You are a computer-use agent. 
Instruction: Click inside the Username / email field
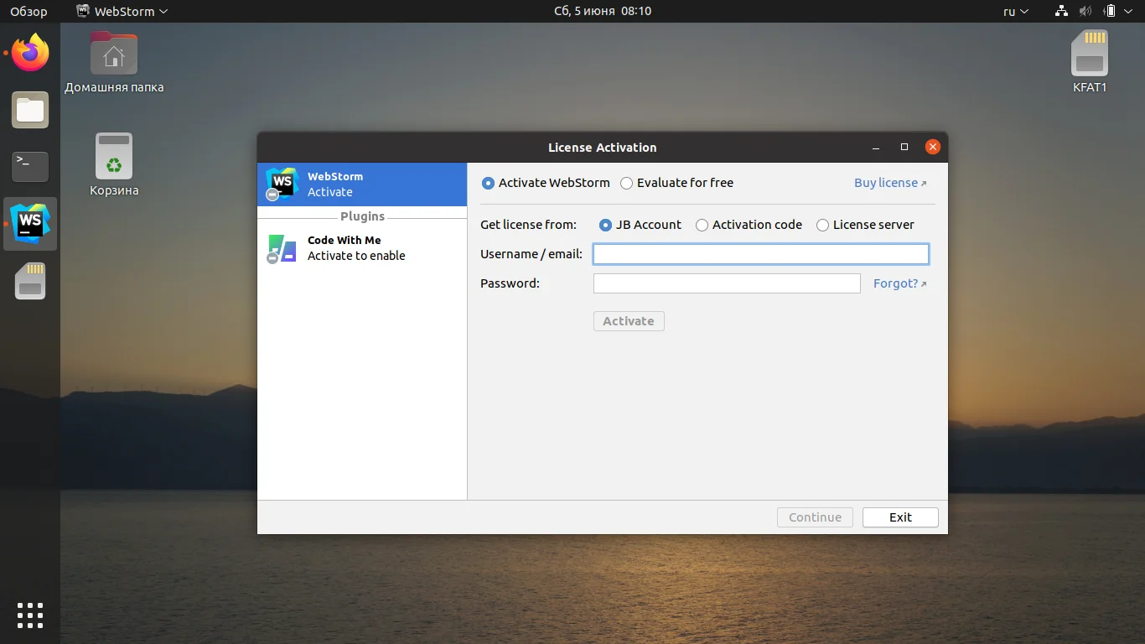[759, 253]
